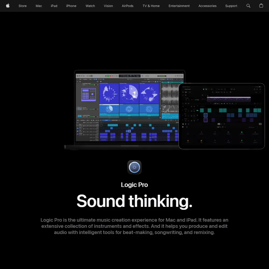Click the Logic Pro app icon

pyautogui.click(x=134, y=167)
